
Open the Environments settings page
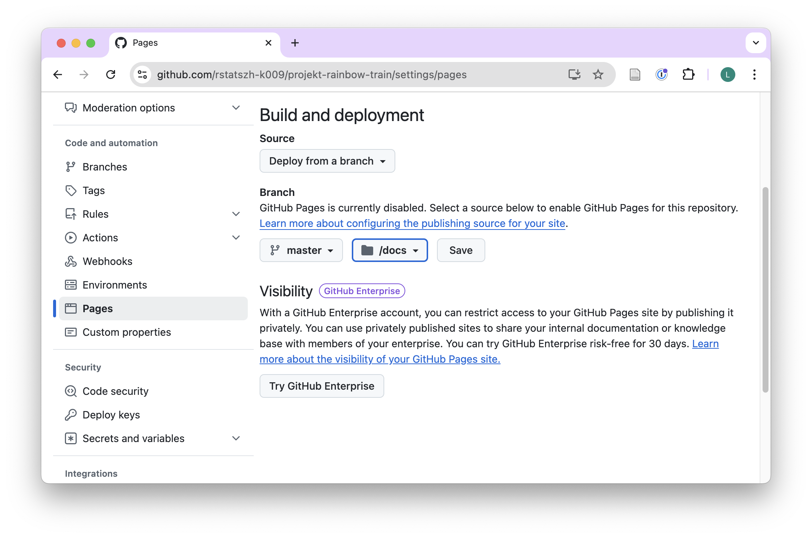click(153, 285)
